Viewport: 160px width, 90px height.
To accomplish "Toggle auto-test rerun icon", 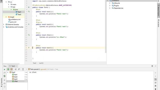I will [4, 76].
